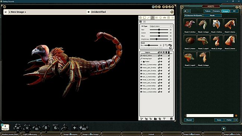Adjust the Mask Blur slider
Screen dimensions: 242x136
(x=151, y=45)
